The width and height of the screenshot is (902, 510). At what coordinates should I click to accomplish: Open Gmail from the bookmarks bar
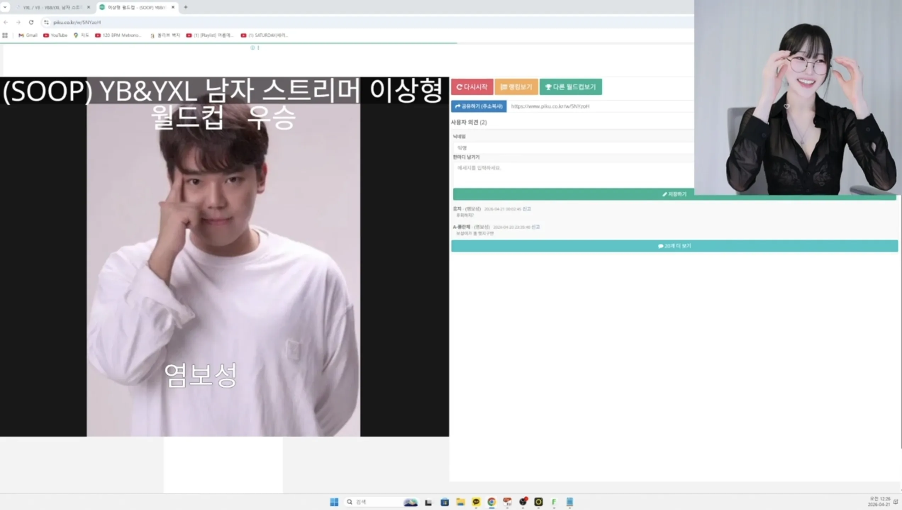click(27, 35)
